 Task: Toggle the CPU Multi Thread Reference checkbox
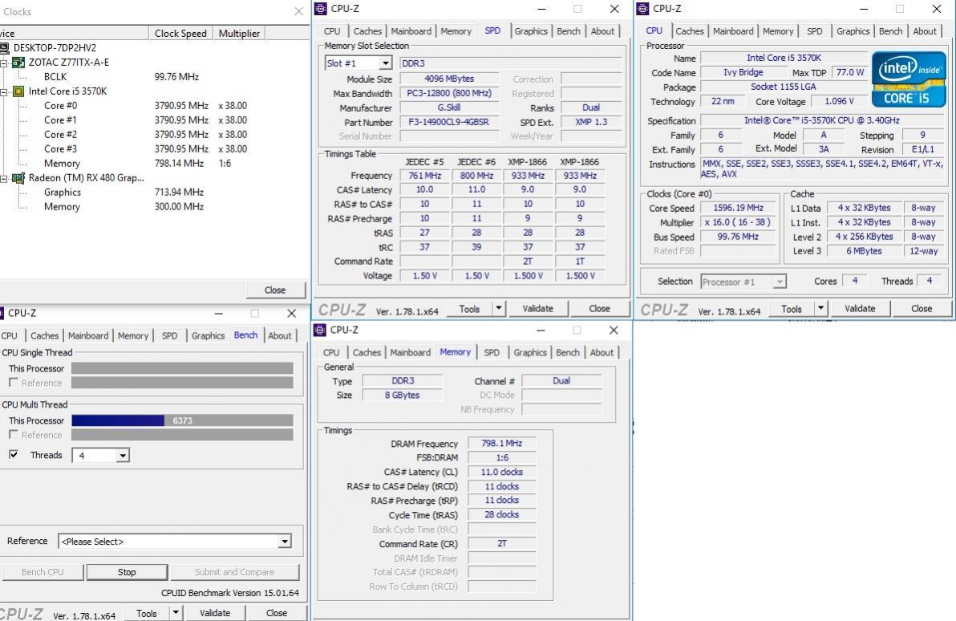[14, 434]
